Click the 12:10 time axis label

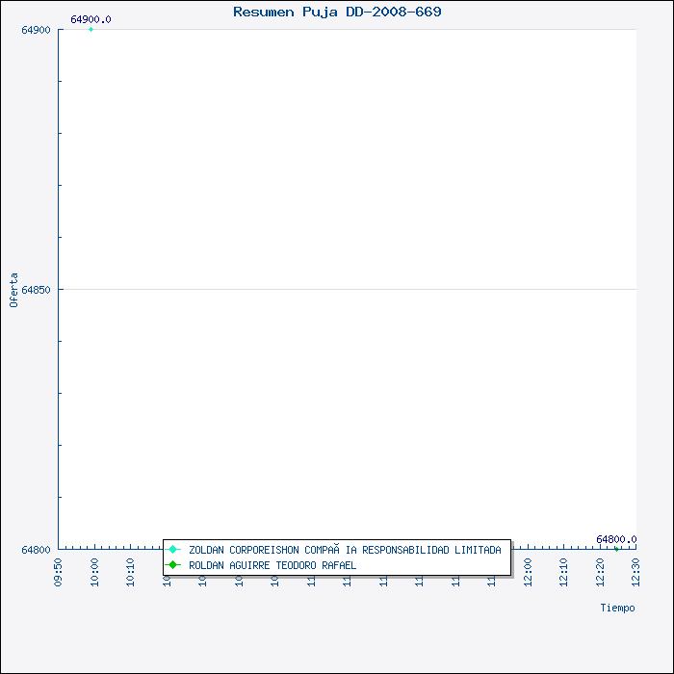(564, 570)
